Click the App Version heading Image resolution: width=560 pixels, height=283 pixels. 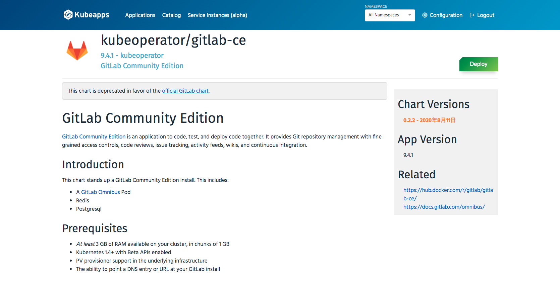tap(427, 139)
